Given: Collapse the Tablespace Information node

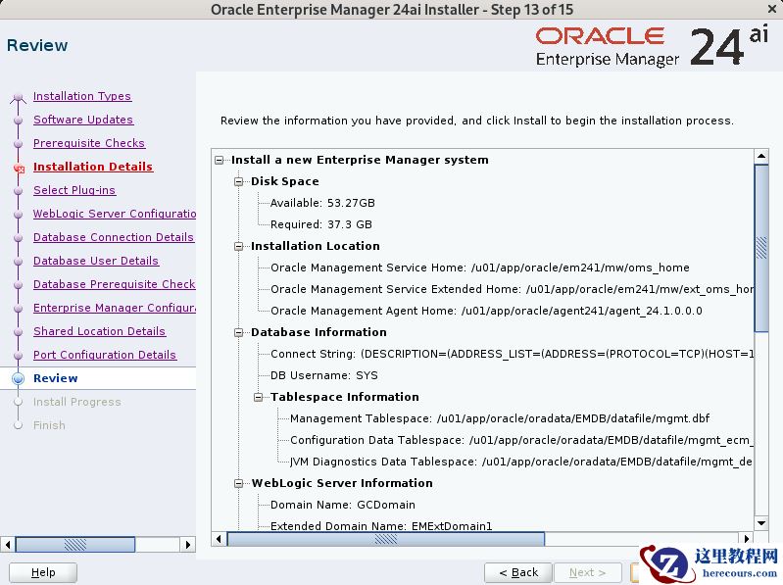Looking at the screenshot, I should [258, 397].
